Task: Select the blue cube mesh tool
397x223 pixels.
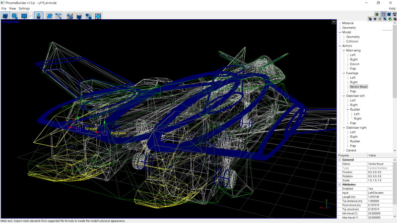Action: 5,16
